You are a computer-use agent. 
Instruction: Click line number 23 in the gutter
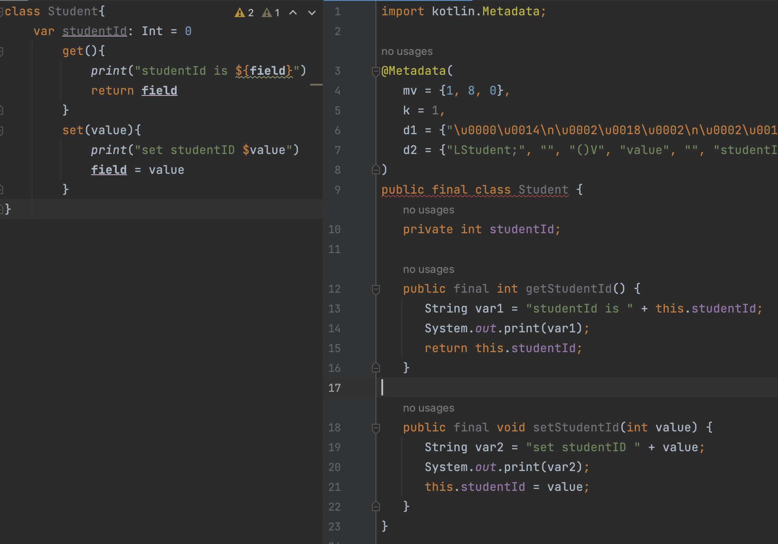point(334,527)
